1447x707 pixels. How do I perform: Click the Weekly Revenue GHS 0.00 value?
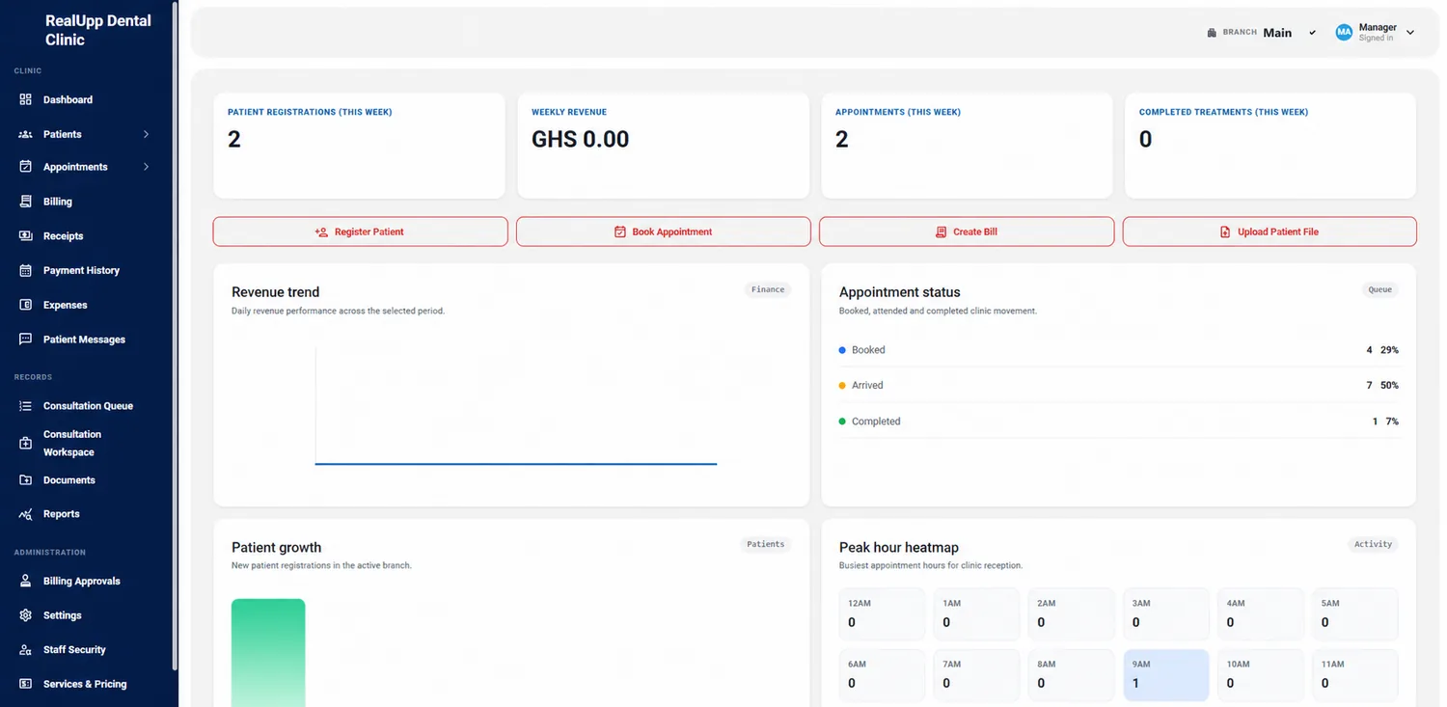580,140
